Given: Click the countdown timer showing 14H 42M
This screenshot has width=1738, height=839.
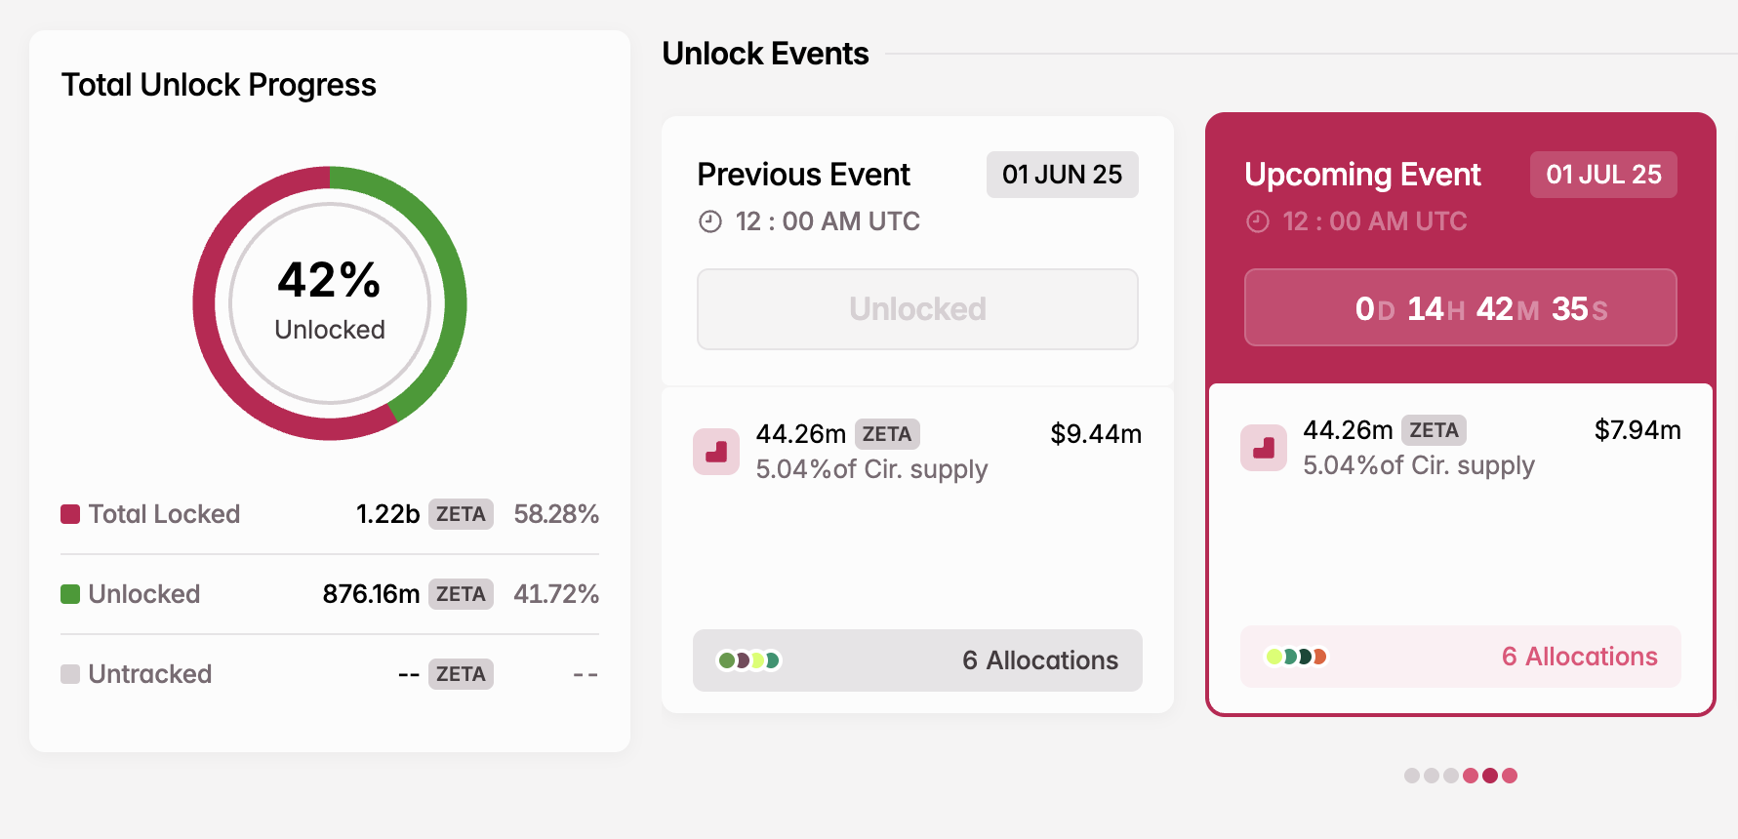Looking at the screenshot, I should [x=1460, y=308].
